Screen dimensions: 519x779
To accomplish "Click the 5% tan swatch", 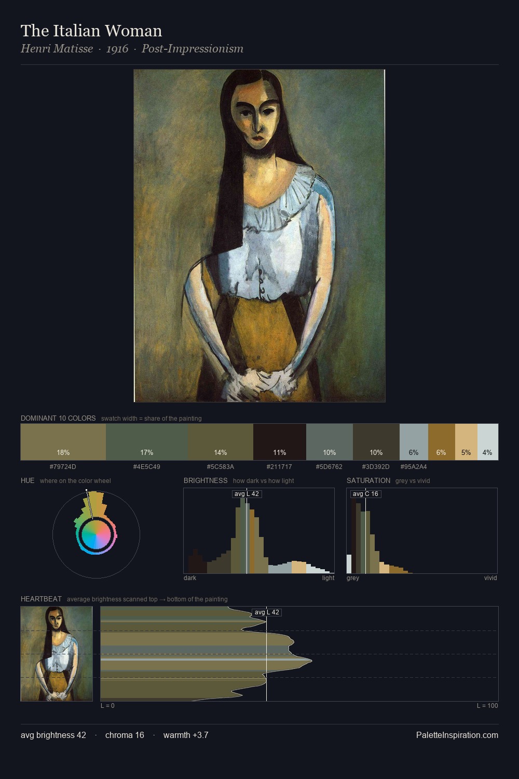I will [466, 442].
